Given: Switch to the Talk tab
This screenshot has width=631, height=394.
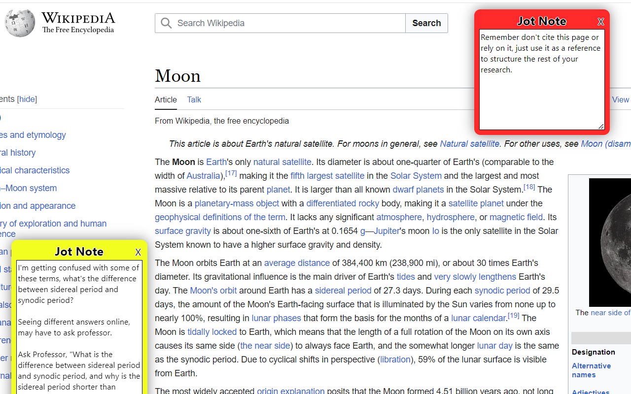Looking at the screenshot, I should (194, 99).
